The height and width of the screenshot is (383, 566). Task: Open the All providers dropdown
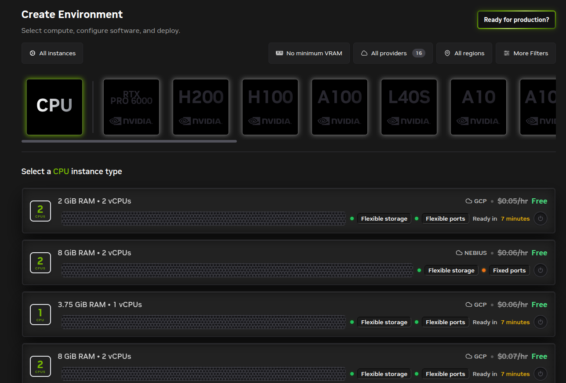(393, 53)
